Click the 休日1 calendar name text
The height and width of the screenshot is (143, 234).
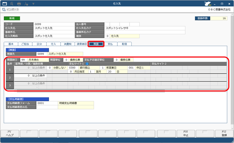click(140, 68)
